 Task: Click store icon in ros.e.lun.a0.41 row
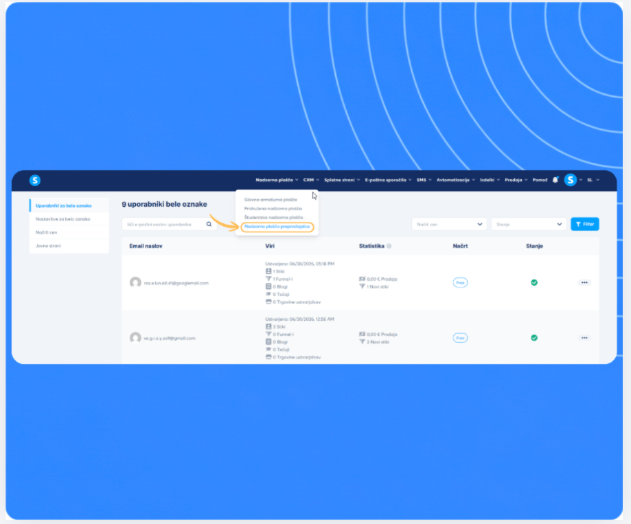pyautogui.click(x=268, y=302)
